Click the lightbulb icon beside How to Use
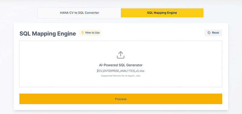This screenshot has width=242, height=114. tap(82, 33)
